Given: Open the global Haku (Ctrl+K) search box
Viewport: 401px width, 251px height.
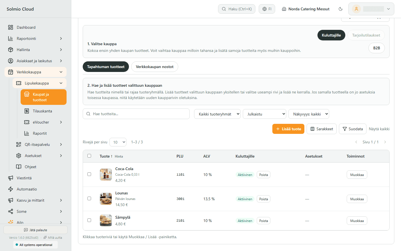Looking at the screenshot, I should [237, 9].
